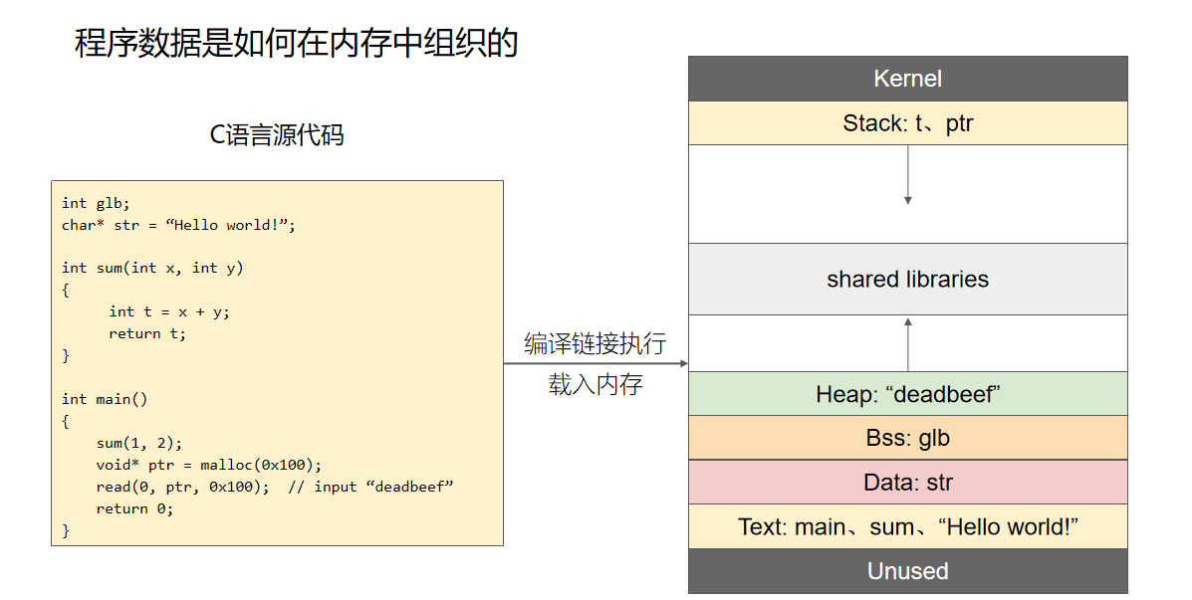
Task: Click the "int glb;" code line
Action: point(96,203)
